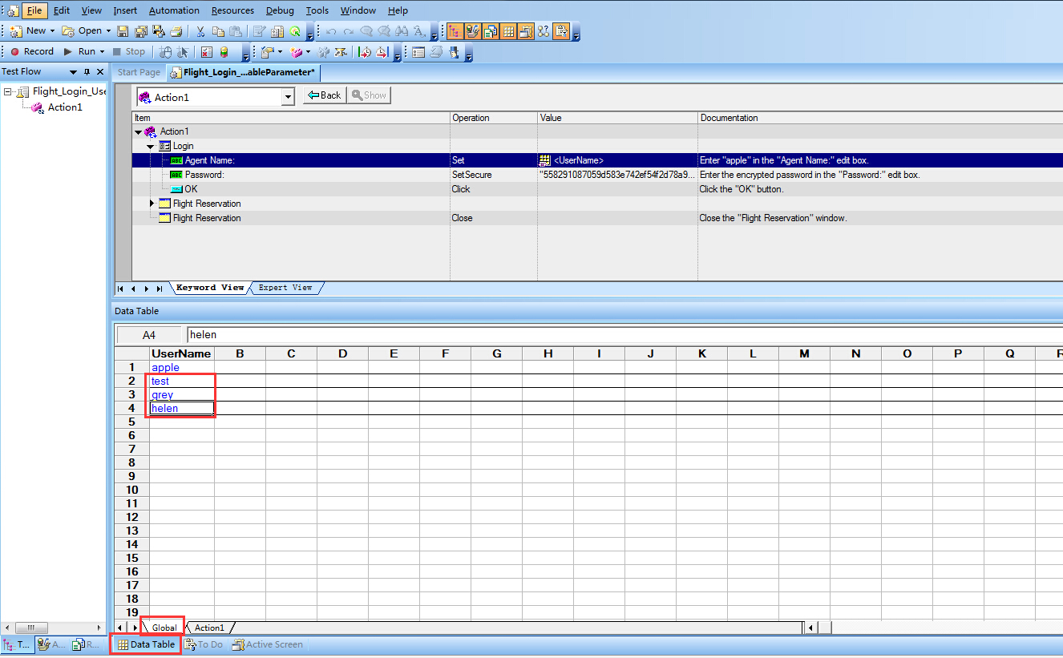The height and width of the screenshot is (658, 1063).
Task: Click the Run button
Action: (80, 51)
